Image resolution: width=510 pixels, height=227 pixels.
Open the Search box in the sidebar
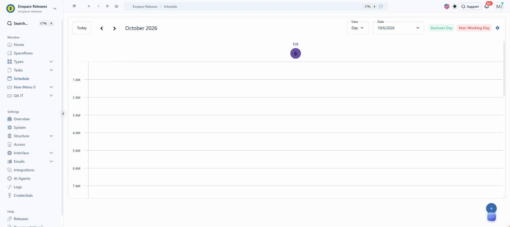pos(31,23)
